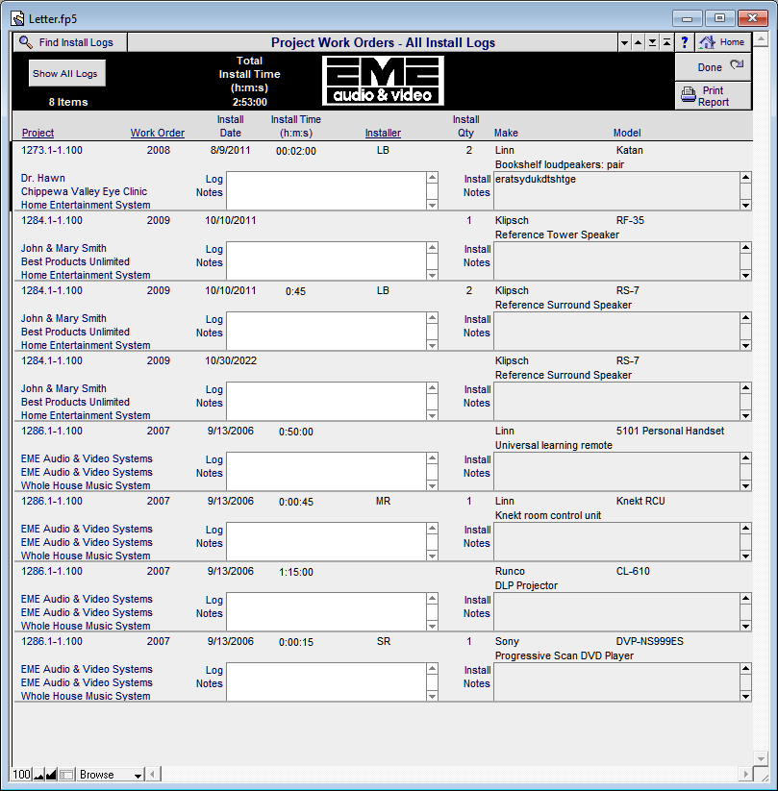Click project number 1273.1-1.100
This screenshot has width=778, height=791.
click(52, 150)
